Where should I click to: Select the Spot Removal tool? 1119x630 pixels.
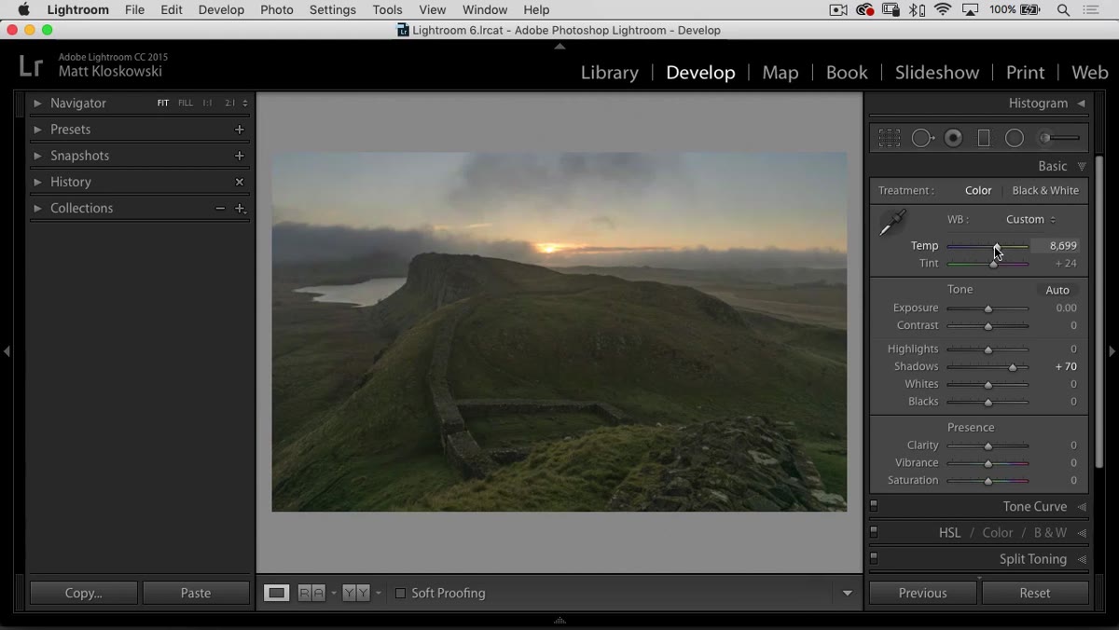click(x=922, y=138)
